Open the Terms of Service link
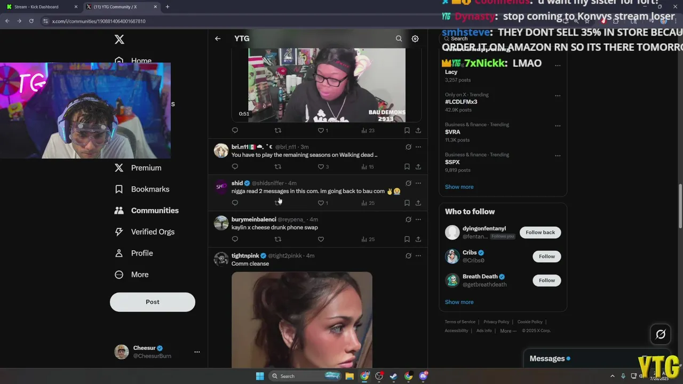The width and height of the screenshot is (683, 384). point(460,322)
